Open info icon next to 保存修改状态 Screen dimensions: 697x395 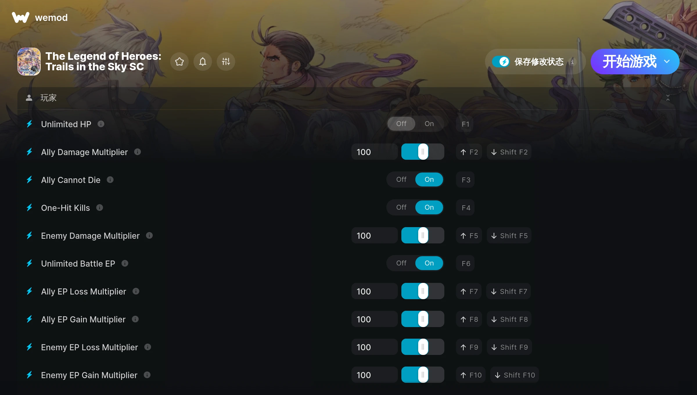point(572,62)
